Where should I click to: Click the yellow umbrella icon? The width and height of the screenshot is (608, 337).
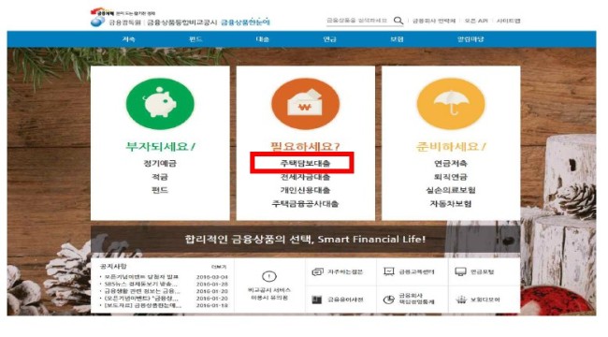451,104
